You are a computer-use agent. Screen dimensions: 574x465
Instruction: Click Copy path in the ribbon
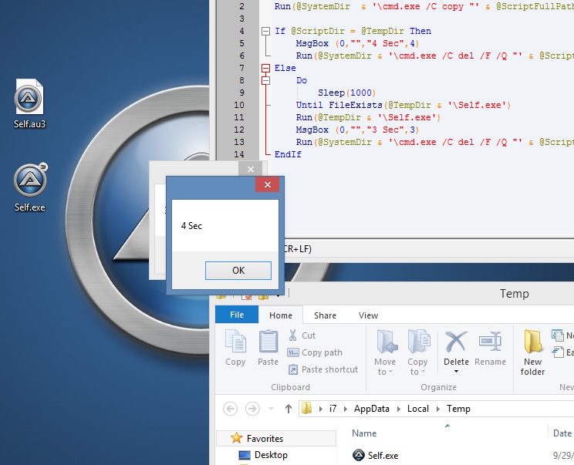(315, 352)
